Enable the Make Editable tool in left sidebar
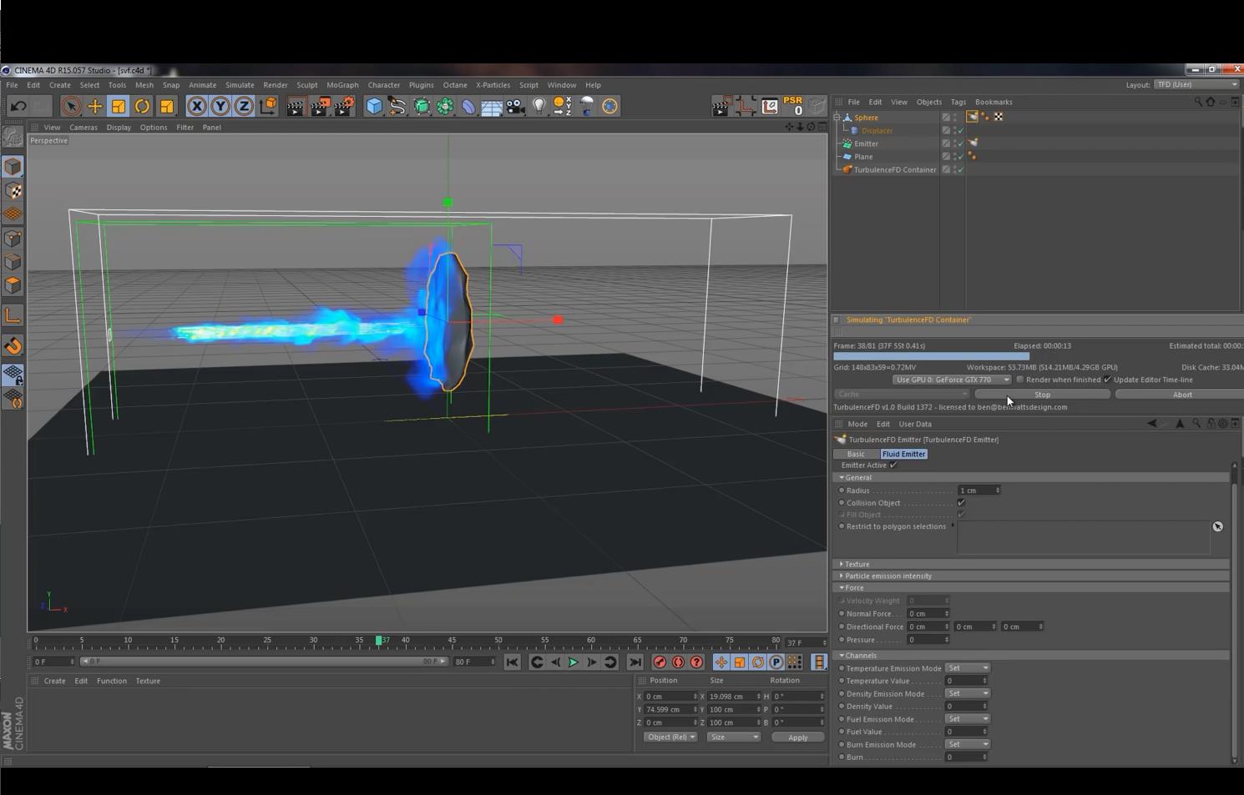 click(13, 136)
